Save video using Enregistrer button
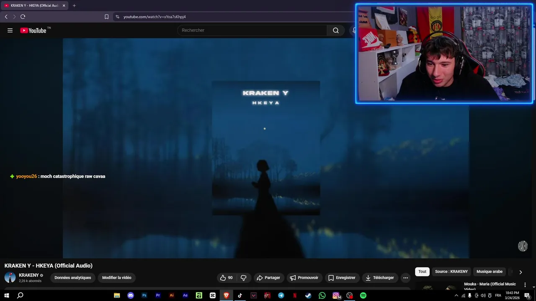Viewport: 536px width, 301px height. (x=342, y=278)
